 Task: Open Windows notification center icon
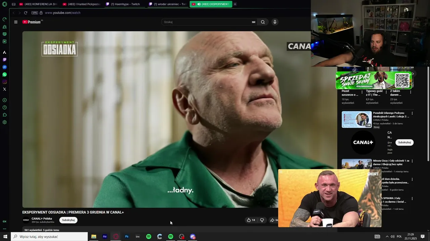point(423,237)
